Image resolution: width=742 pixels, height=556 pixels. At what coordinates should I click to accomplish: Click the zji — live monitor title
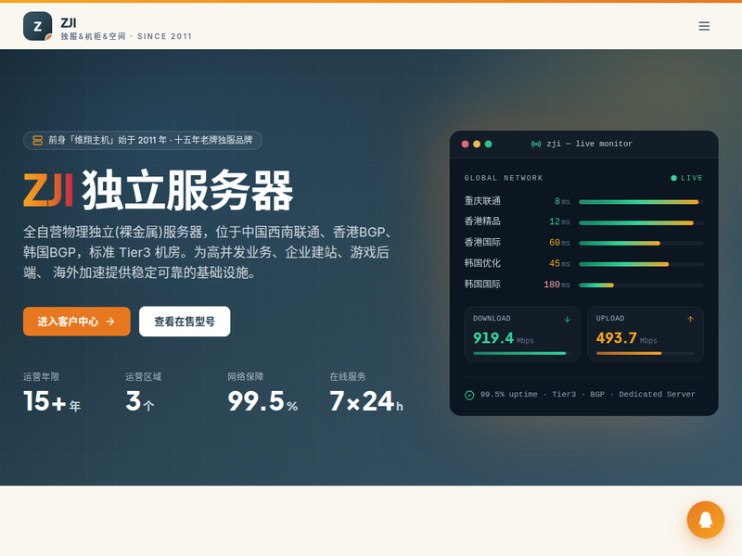pyautogui.click(x=589, y=144)
